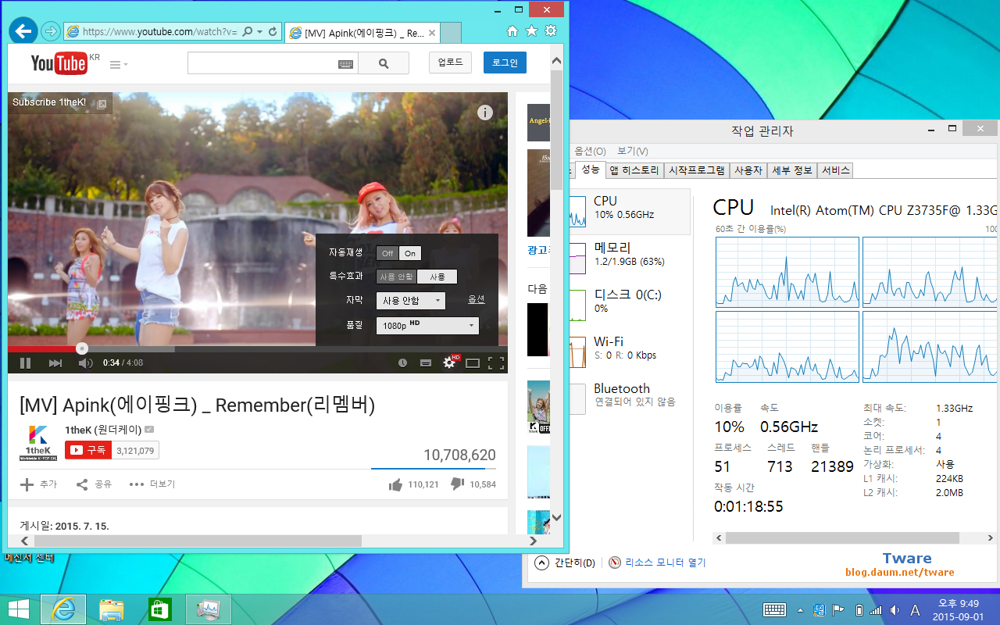Enter fullscreen video mode

pos(495,362)
